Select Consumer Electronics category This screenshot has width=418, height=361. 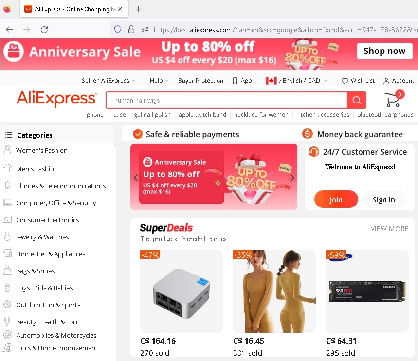pyautogui.click(x=48, y=220)
